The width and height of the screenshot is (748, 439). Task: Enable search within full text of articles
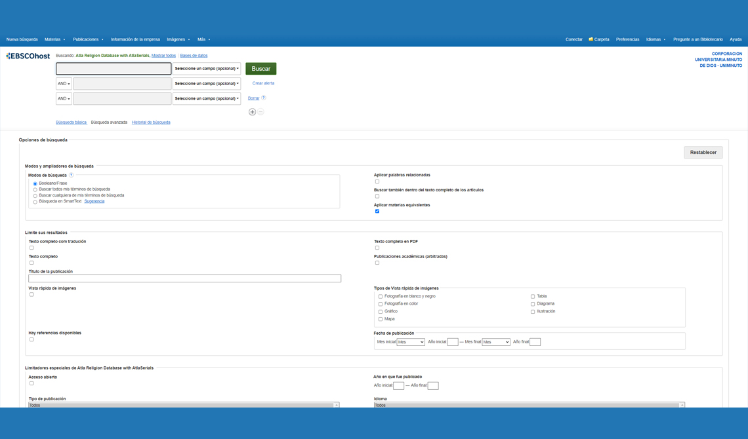coord(377,196)
